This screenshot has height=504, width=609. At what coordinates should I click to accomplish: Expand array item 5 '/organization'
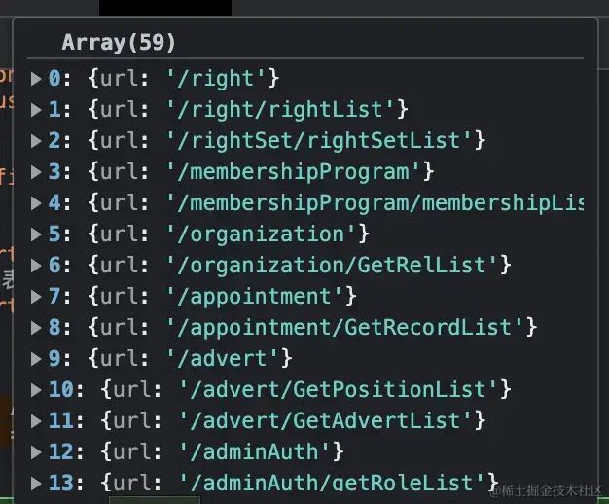click(36, 234)
